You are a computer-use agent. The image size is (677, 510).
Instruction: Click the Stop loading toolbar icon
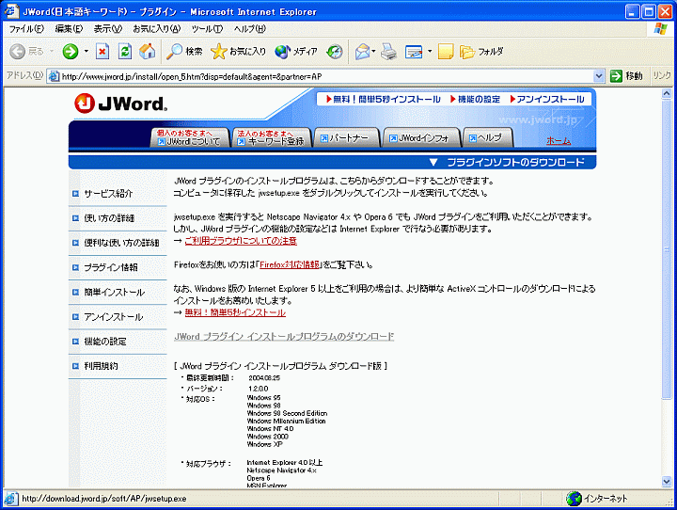103,52
